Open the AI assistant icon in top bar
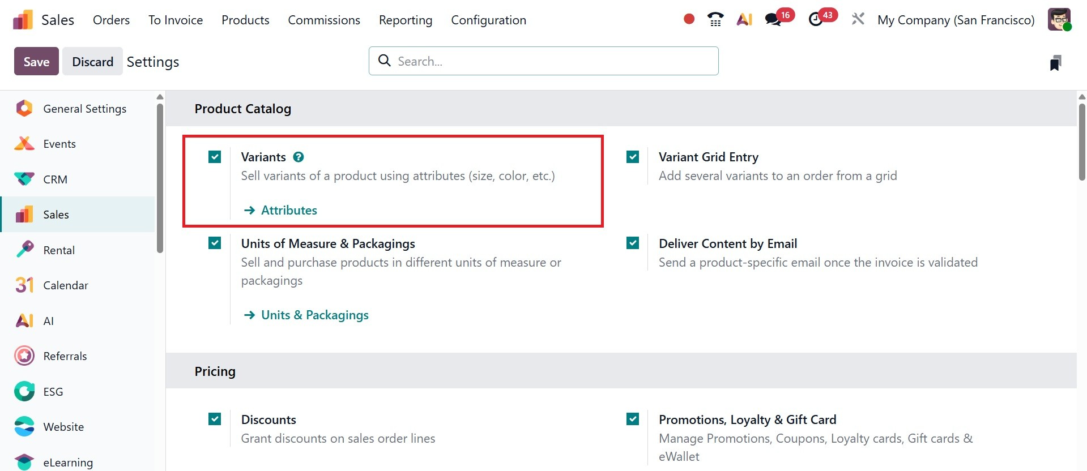 coord(744,20)
